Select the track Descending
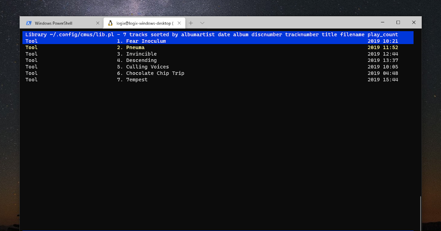The width and height of the screenshot is (441, 231). pyautogui.click(x=141, y=60)
